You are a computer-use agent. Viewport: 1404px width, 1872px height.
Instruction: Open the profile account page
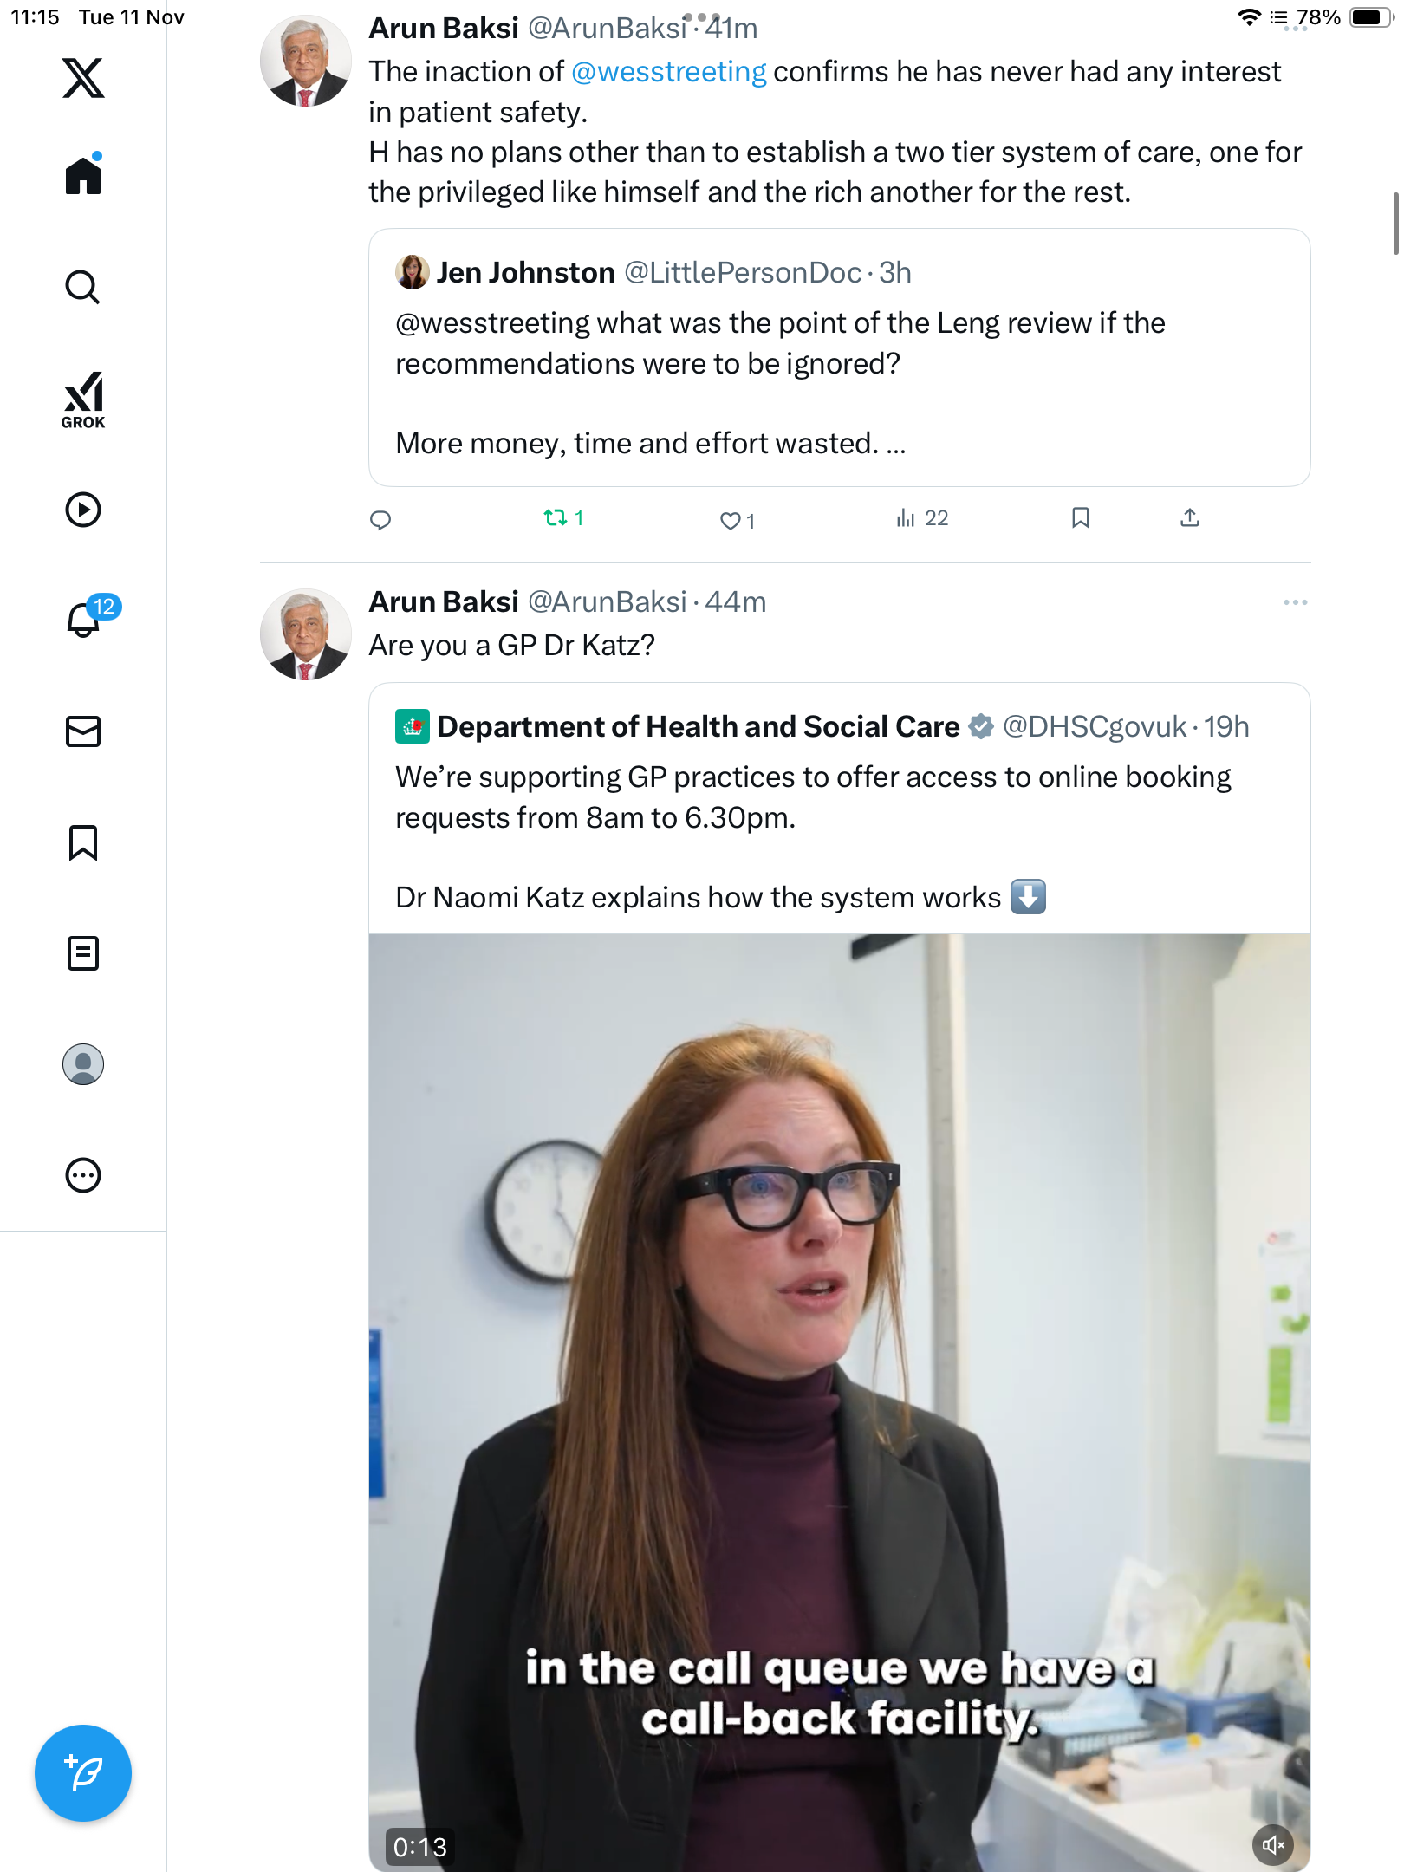click(x=83, y=1064)
